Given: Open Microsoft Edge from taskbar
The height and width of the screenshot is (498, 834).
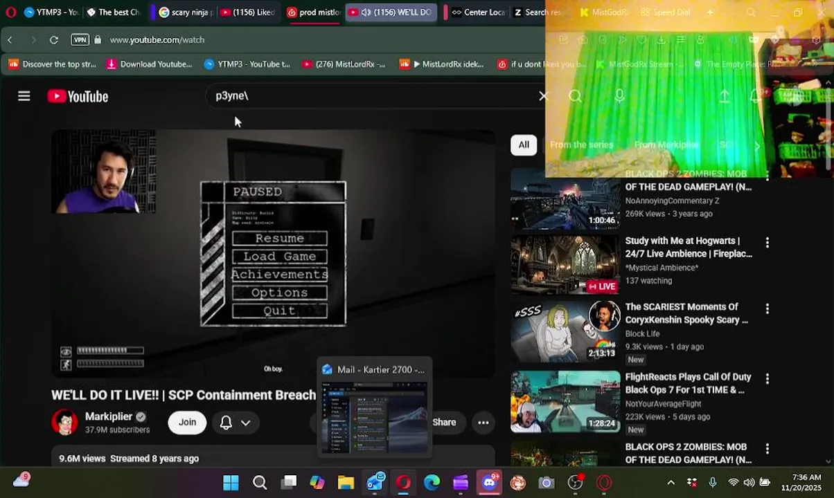Looking at the screenshot, I should (x=432, y=482).
